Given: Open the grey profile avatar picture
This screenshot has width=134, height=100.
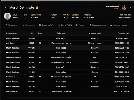Looking at the screenshot, I should (x=8, y=16).
